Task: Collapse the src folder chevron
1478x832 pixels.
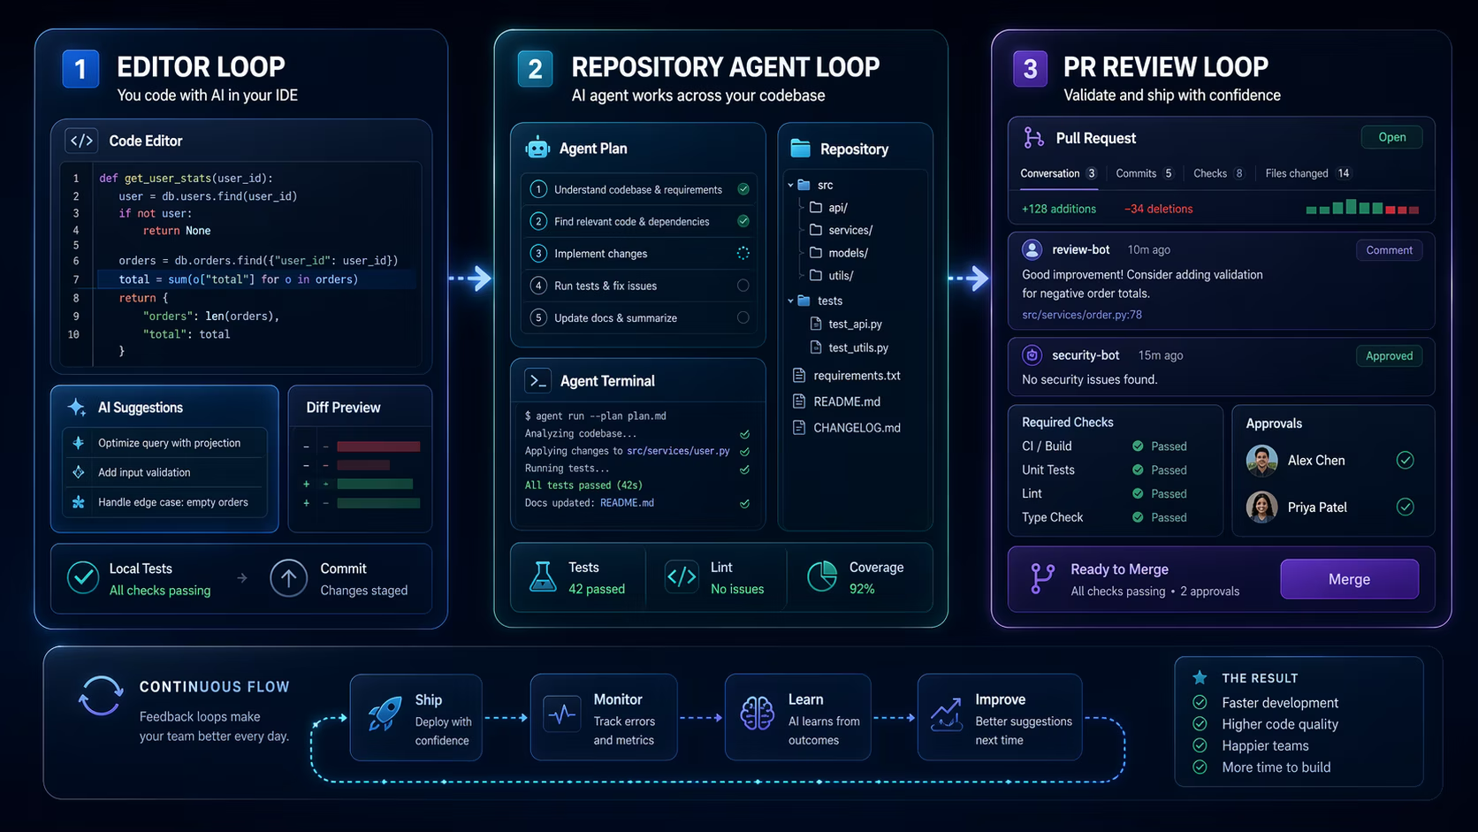Action: click(790, 186)
